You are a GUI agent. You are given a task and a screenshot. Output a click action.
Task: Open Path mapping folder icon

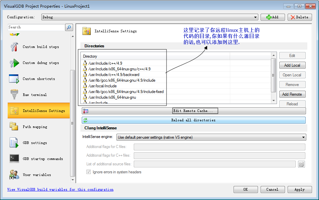(14, 126)
